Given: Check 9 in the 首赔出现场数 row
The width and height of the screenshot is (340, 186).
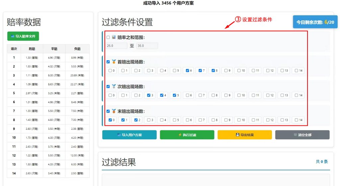Looking at the screenshot, I should pos(226,70).
